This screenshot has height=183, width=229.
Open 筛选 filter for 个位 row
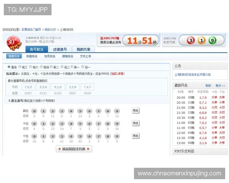pyautogui.click(x=135, y=136)
